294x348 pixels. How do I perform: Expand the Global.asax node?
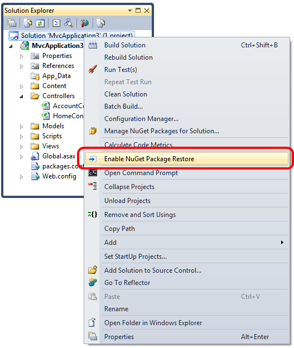tap(22, 157)
